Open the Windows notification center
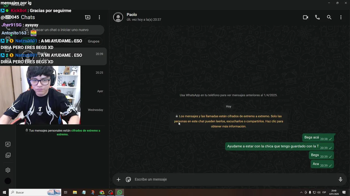Image resolution: width=350 pixels, height=196 pixels. click(x=344, y=192)
